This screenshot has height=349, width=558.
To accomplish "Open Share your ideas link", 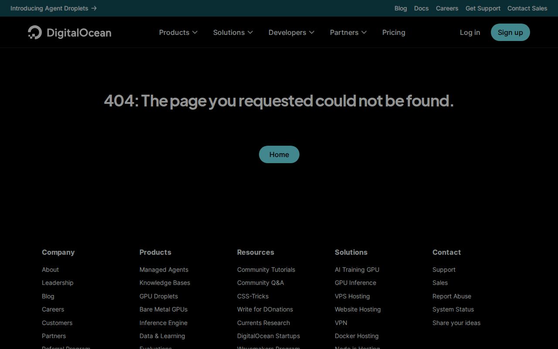I will pyautogui.click(x=456, y=323).
